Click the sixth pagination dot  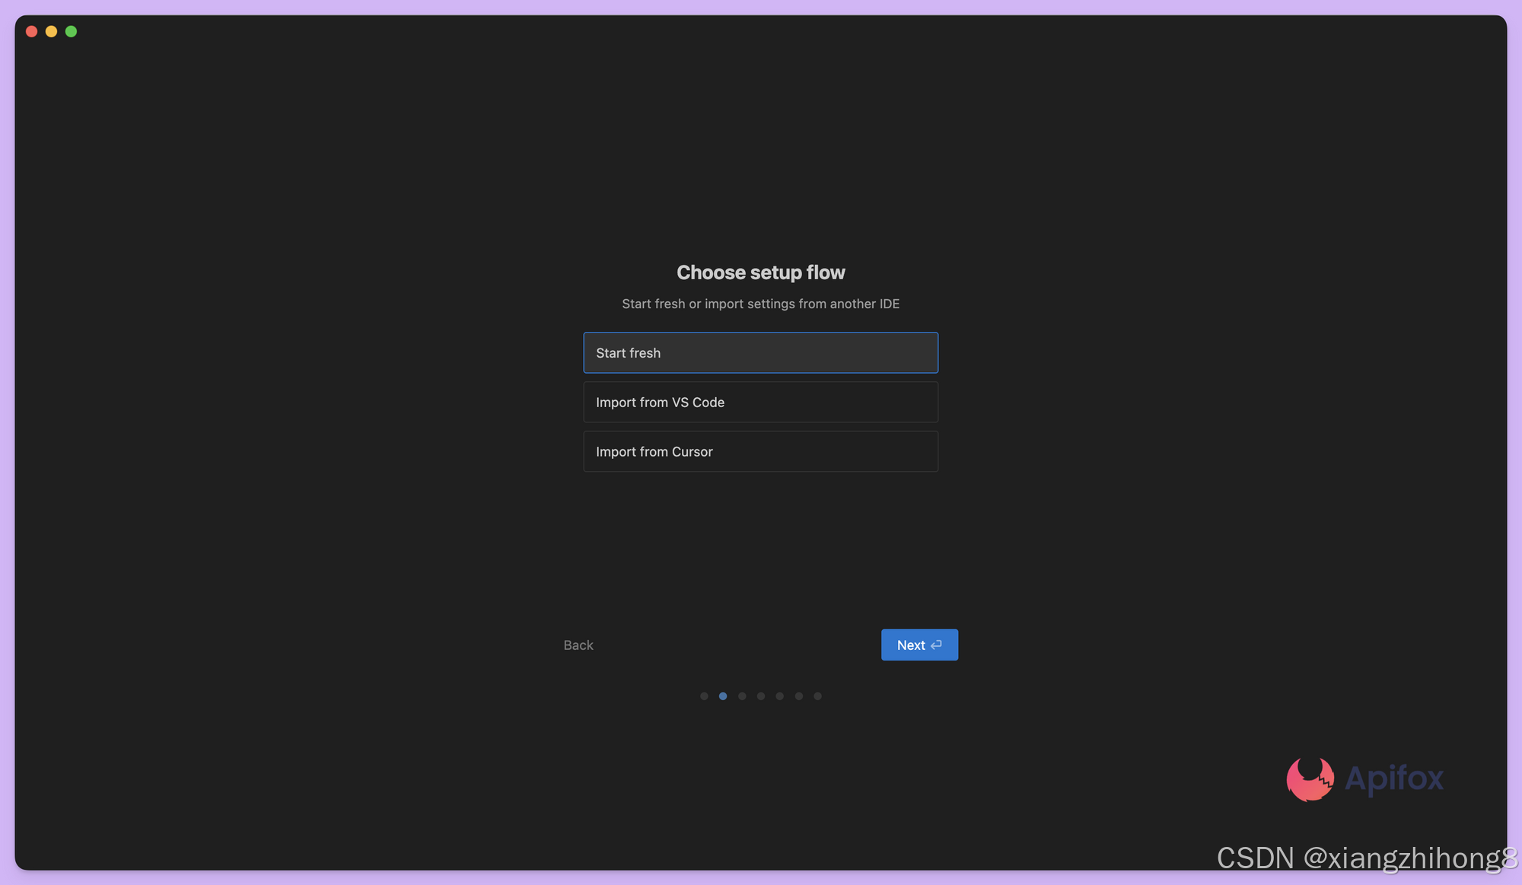tap(799, 696)
